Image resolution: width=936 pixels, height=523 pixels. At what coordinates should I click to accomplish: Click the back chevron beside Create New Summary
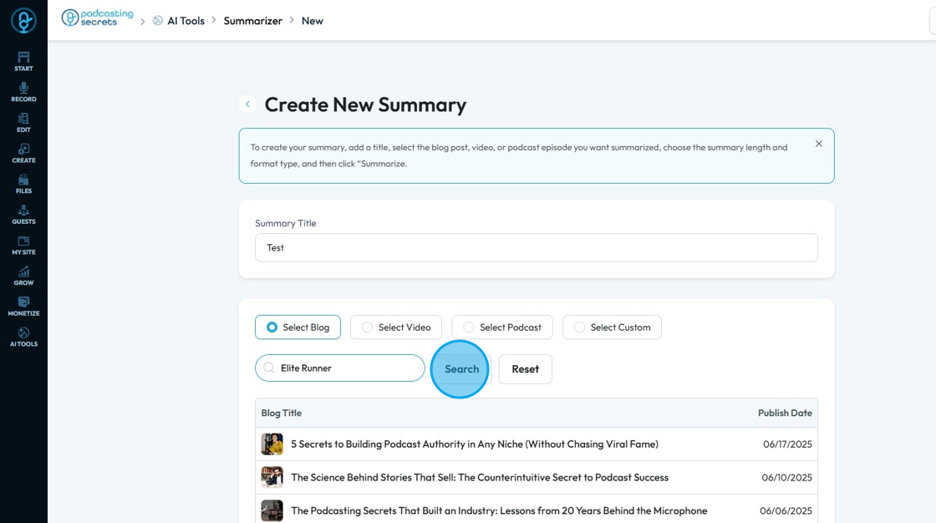click(247, 104)
